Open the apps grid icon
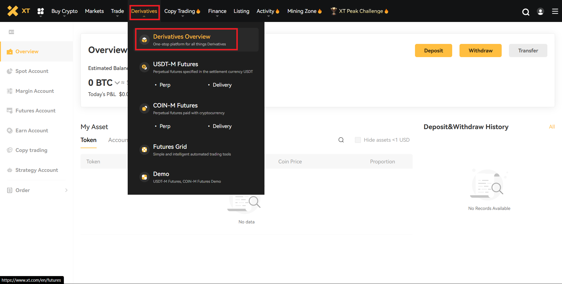 (x=41, y=11)
